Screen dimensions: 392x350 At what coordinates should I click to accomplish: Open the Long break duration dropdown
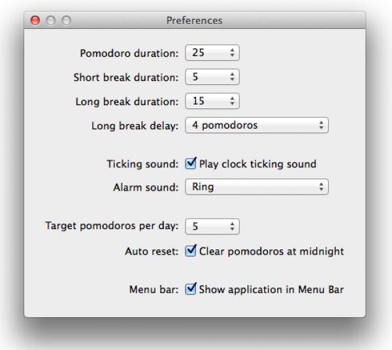[212, 101]
